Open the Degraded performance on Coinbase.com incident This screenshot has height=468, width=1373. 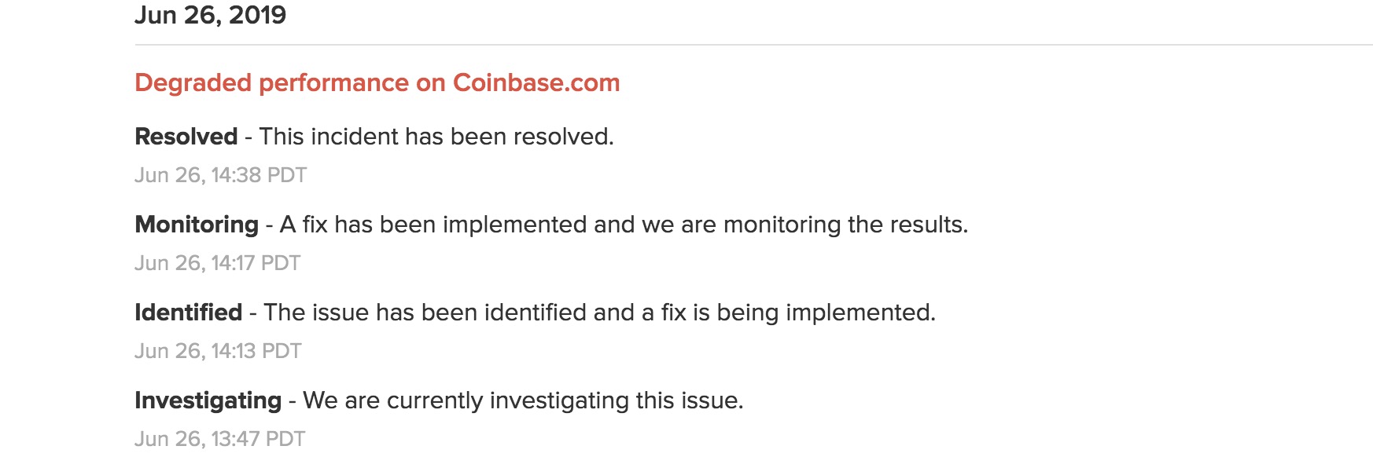(377, 83)
